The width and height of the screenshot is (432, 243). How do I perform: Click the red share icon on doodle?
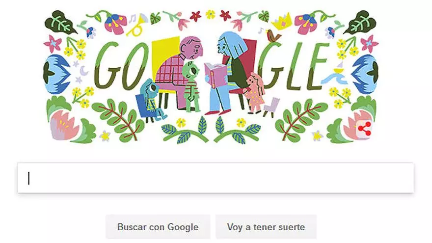(x=364, y=129)
